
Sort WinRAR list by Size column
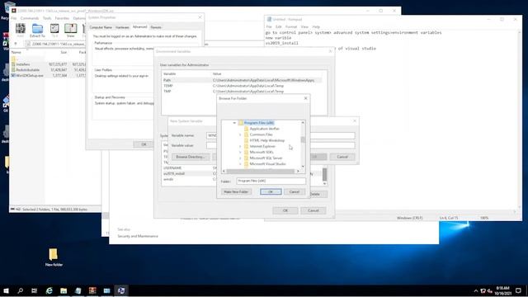pos(64,52)
